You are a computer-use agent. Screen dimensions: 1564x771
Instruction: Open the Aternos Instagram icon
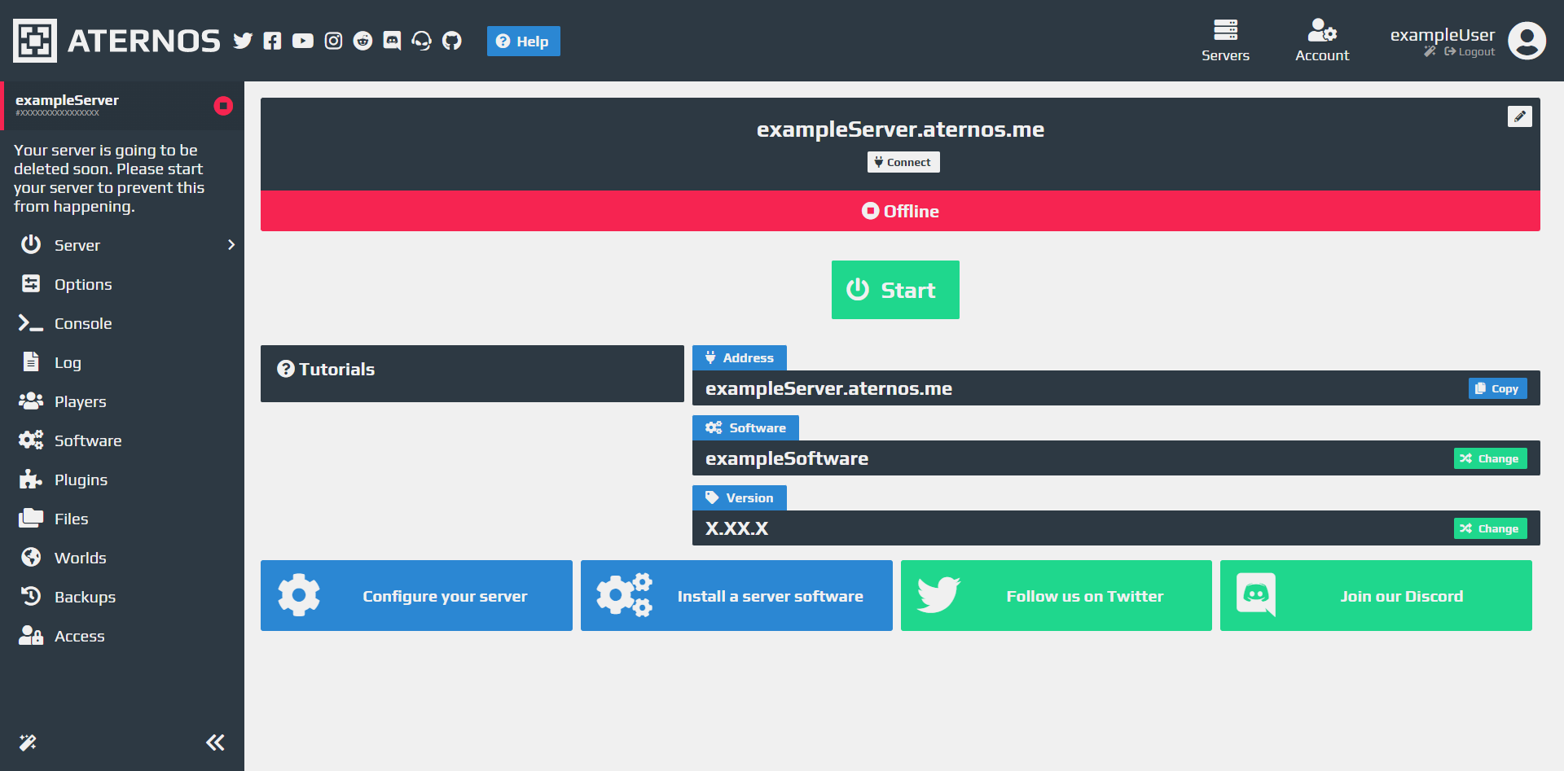point(333,41)
